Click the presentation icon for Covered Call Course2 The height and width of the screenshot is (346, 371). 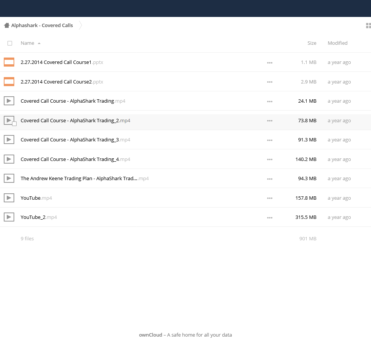point(9,82)
